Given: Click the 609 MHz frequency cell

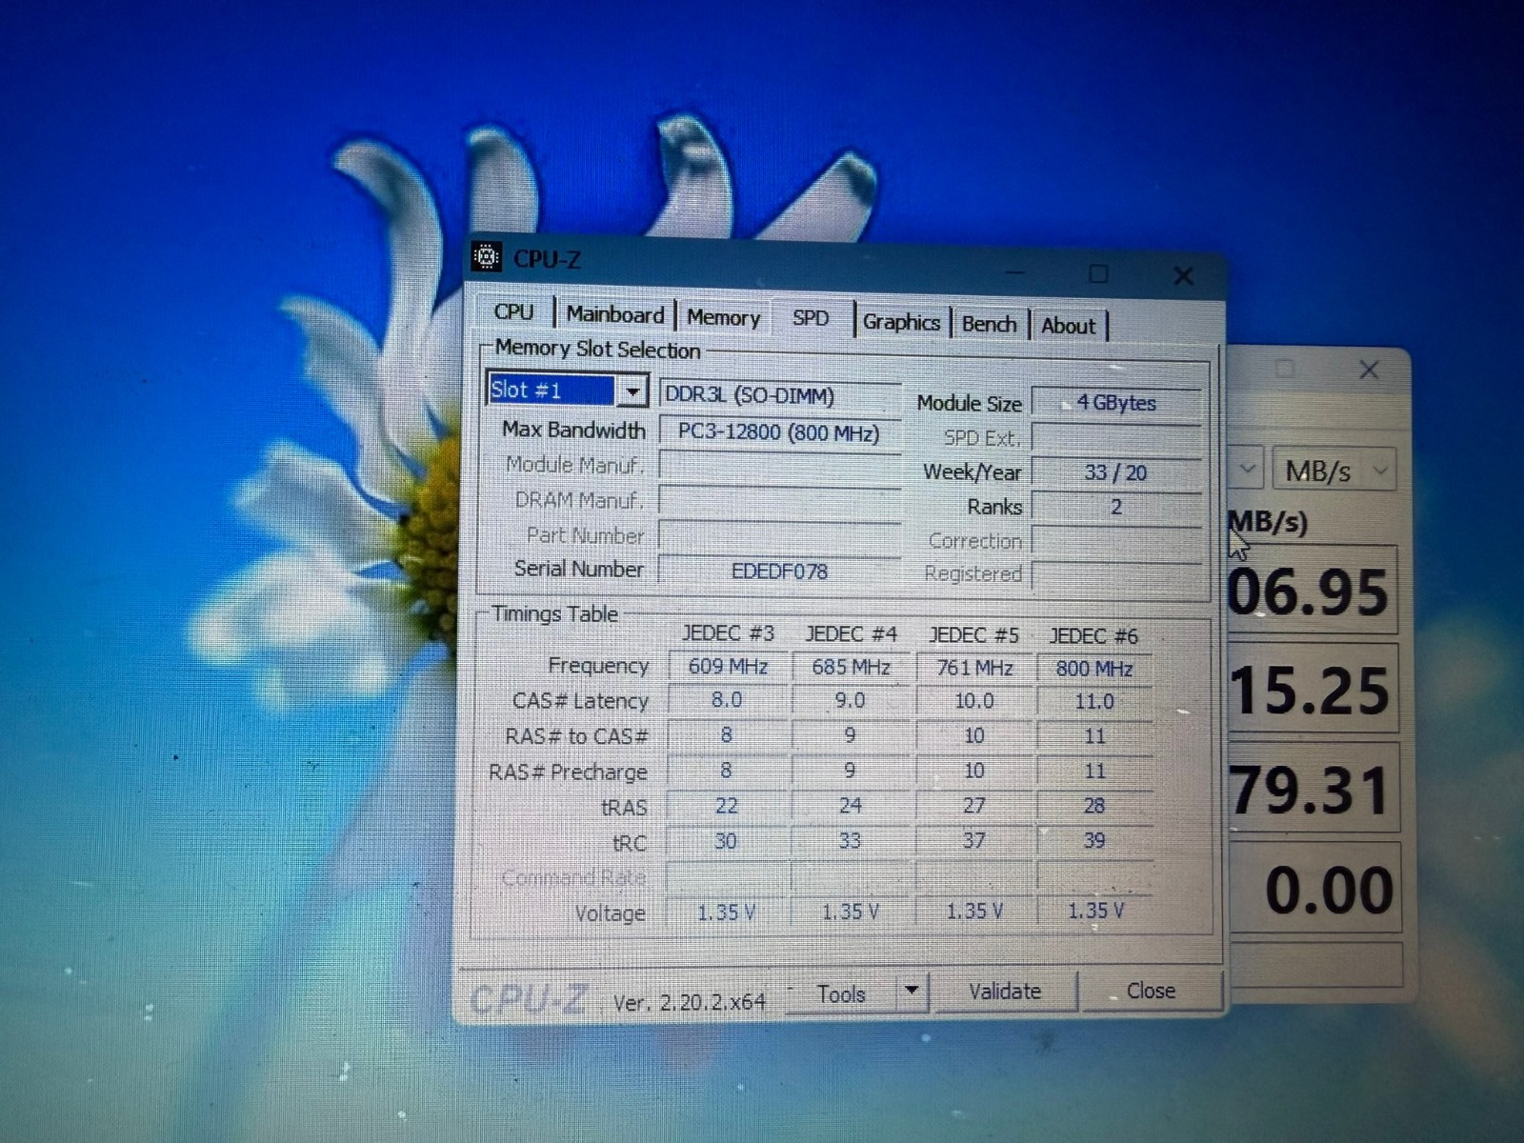Looking at the screenshot, I should click(x=728, y=667).
